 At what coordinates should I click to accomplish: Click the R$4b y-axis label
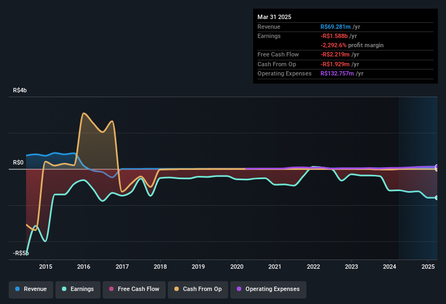[20, 90]
